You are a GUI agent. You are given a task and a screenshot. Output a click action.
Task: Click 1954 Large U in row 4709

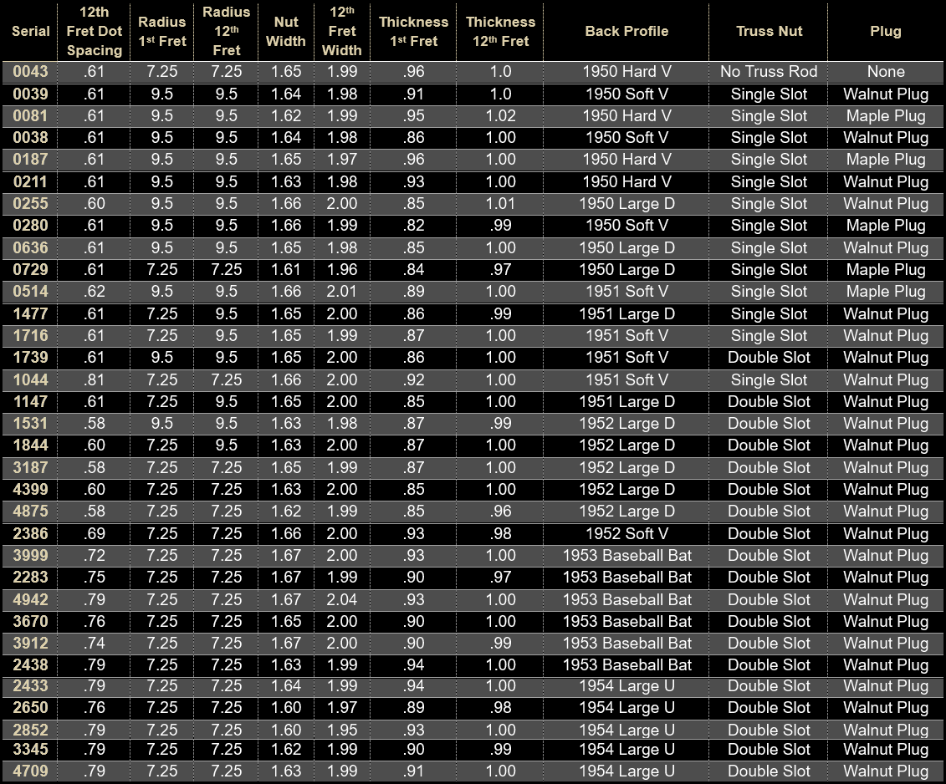click(626, 771)
